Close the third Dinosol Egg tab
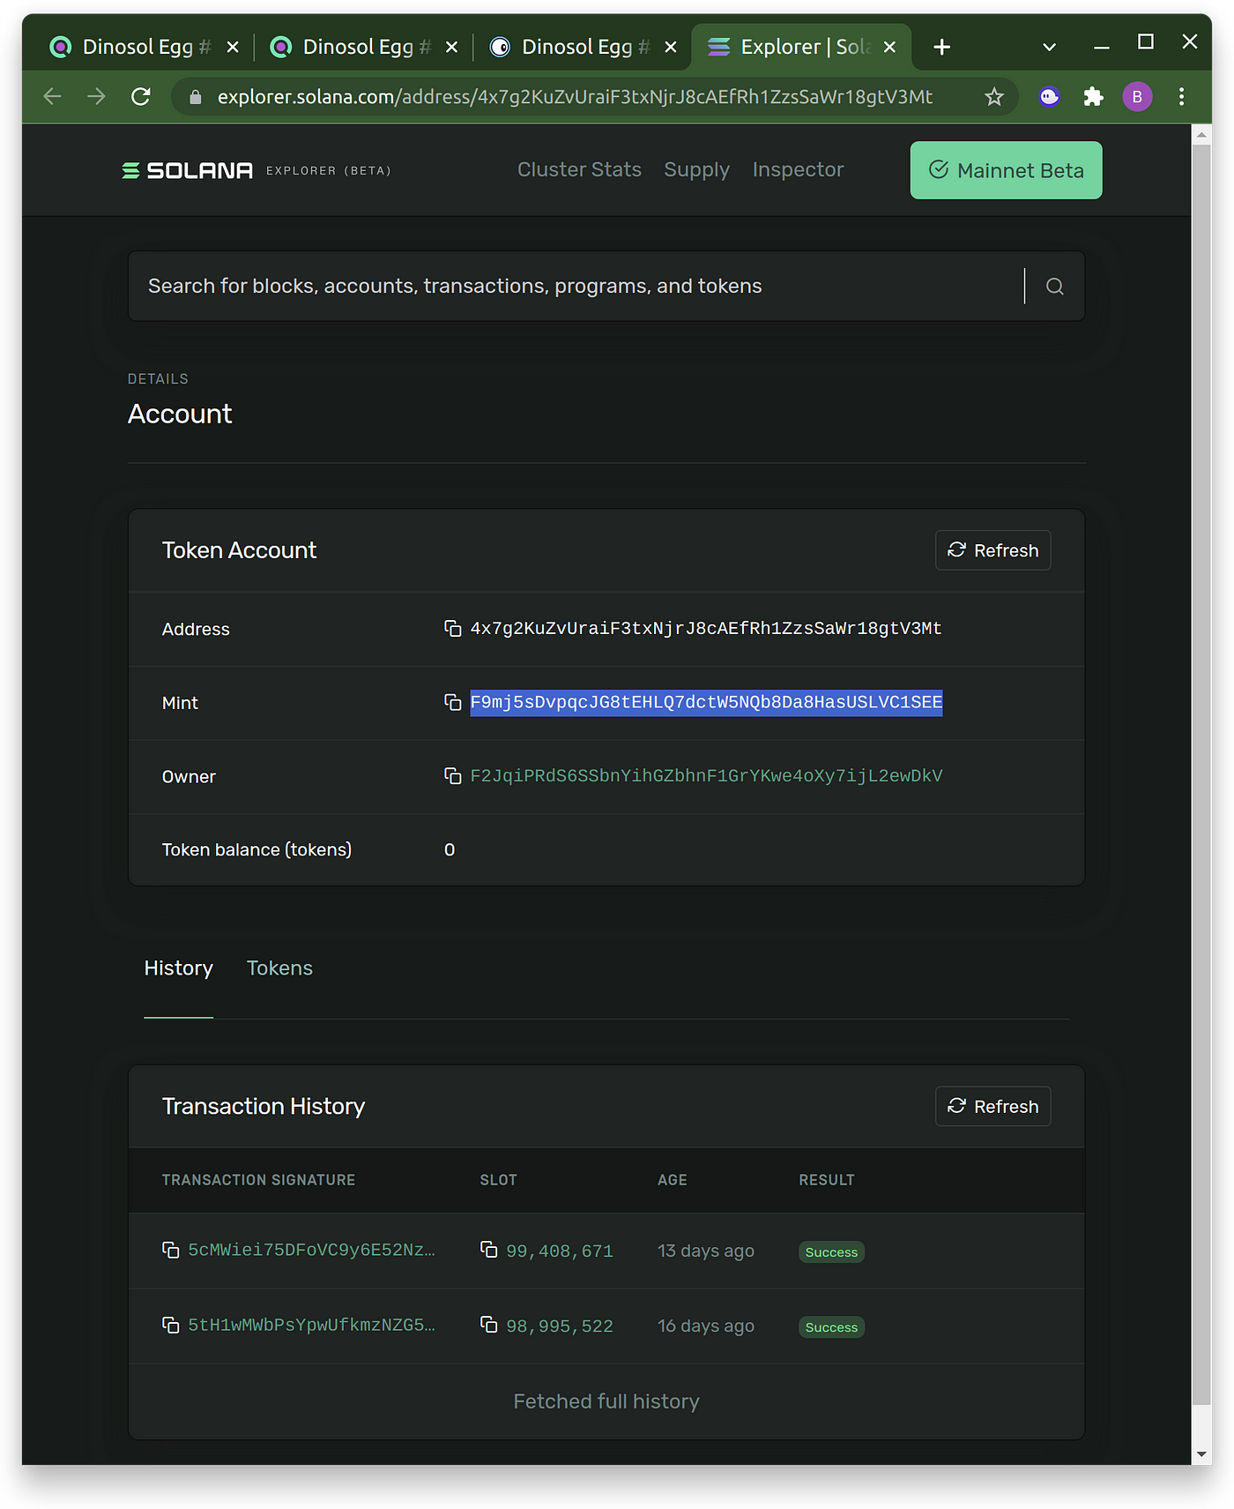The image size is (1234, 1509). [x=671, y=47]
